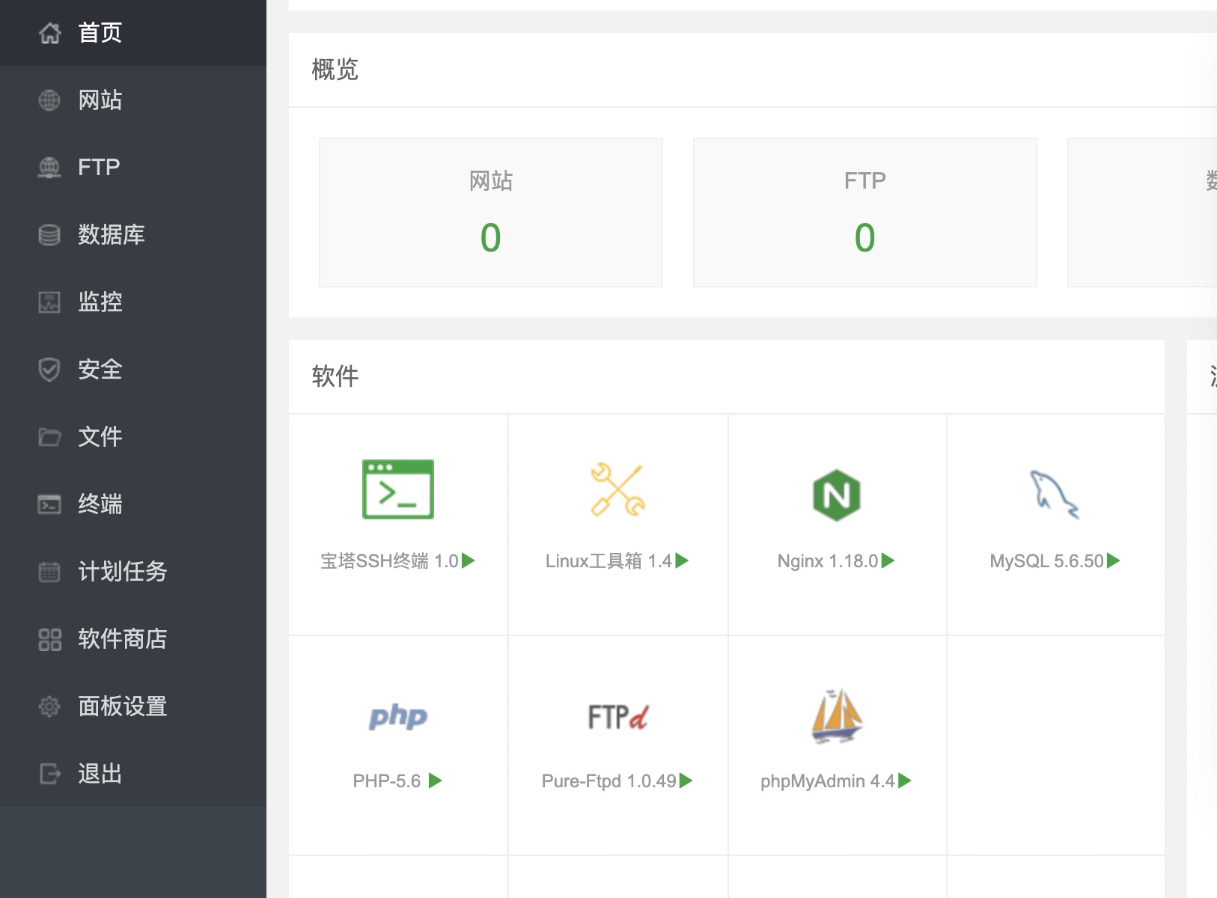Image resolution: width=1217 pixels, height=898 pixels.
Task: Open the Nginx software icon
Action: point(836,493)
